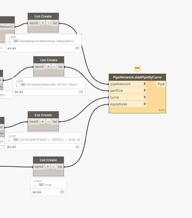
Task: Select the List Create header above the PartSize preview
Action: (x=49, y=60)
